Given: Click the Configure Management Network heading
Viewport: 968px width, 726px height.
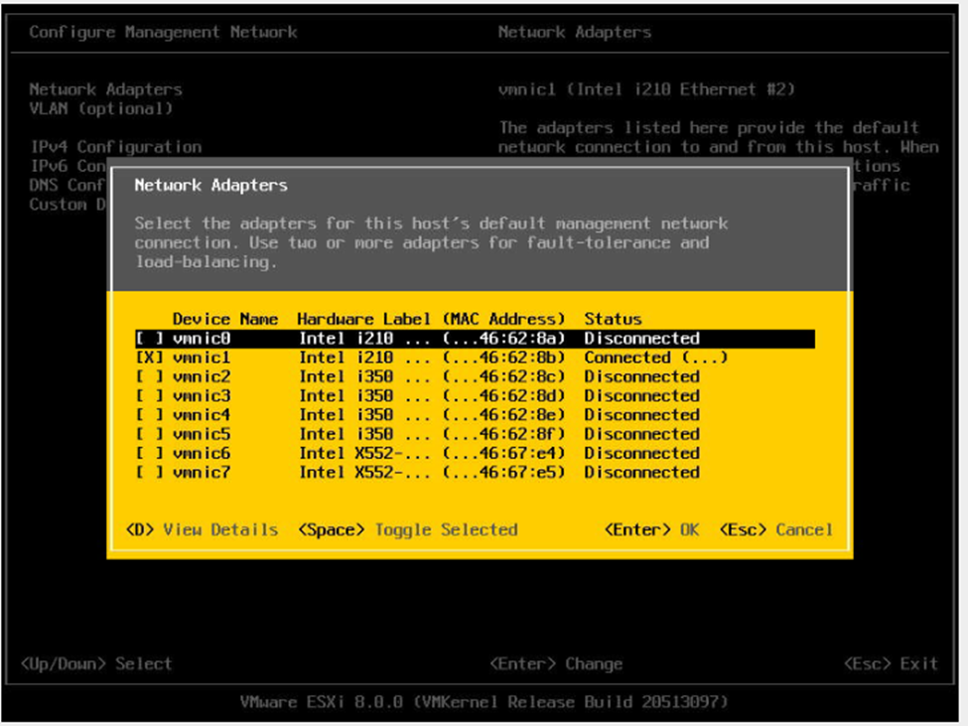Looking at the screenshot, I should tap(163, 32).
